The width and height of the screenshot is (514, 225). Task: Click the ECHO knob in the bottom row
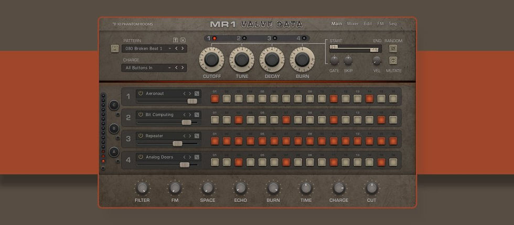point(241,188)
